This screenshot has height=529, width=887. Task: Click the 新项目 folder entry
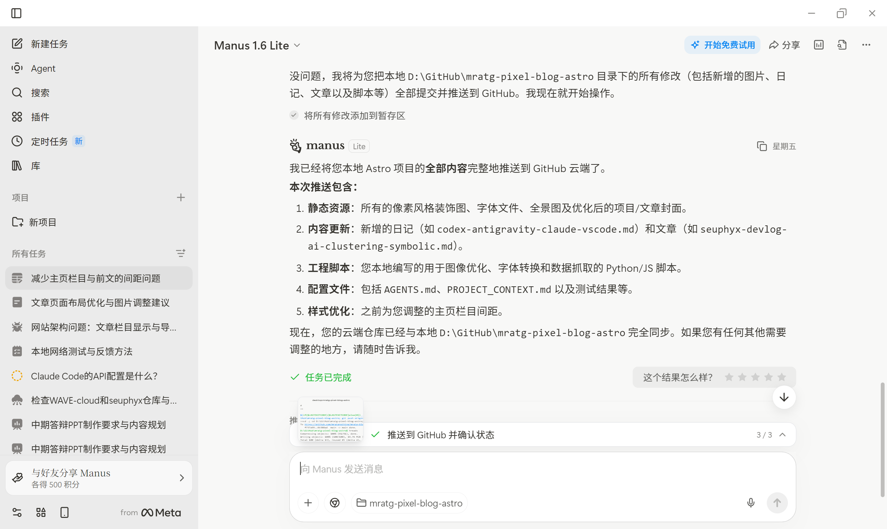(x=99, y=222)
